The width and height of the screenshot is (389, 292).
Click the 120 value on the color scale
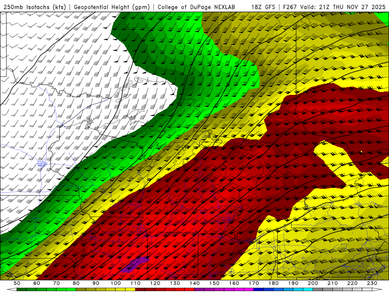pos(155,283)
